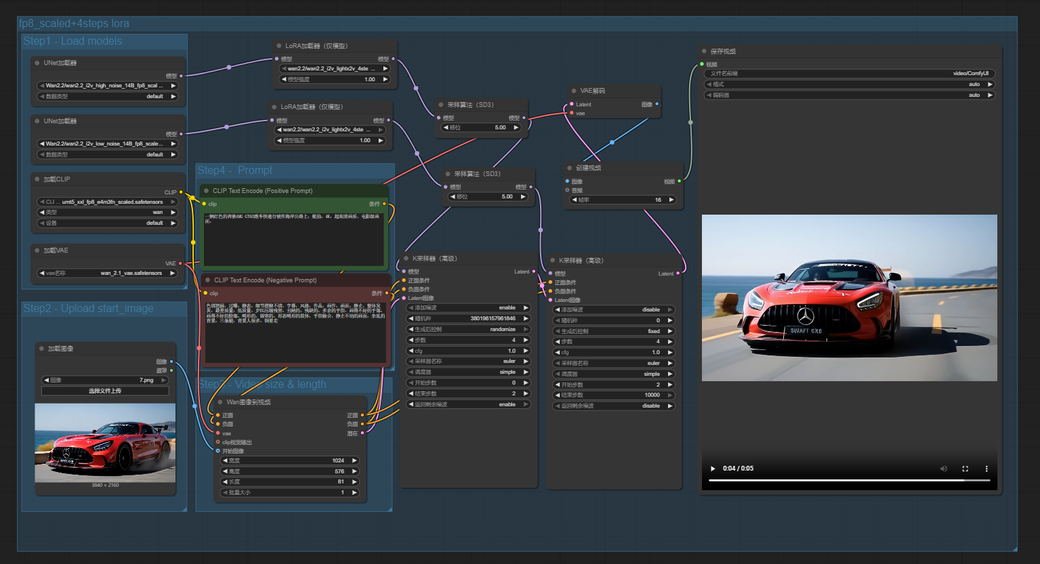
Task: Collapse the 加载CLIP node with its title dot
Action: [37, 179]
